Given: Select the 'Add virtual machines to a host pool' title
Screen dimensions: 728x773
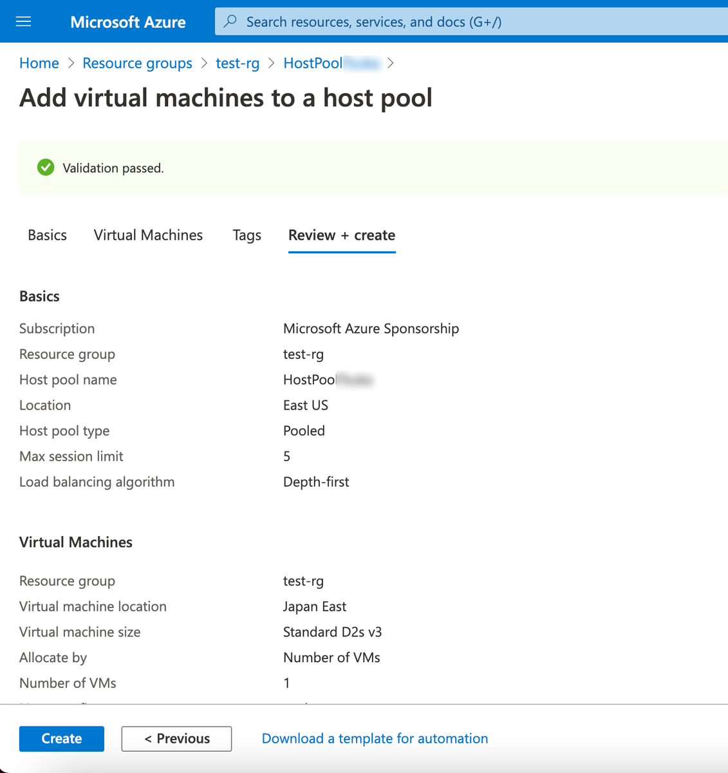Looking at the screenshot, I should [226, 98].
